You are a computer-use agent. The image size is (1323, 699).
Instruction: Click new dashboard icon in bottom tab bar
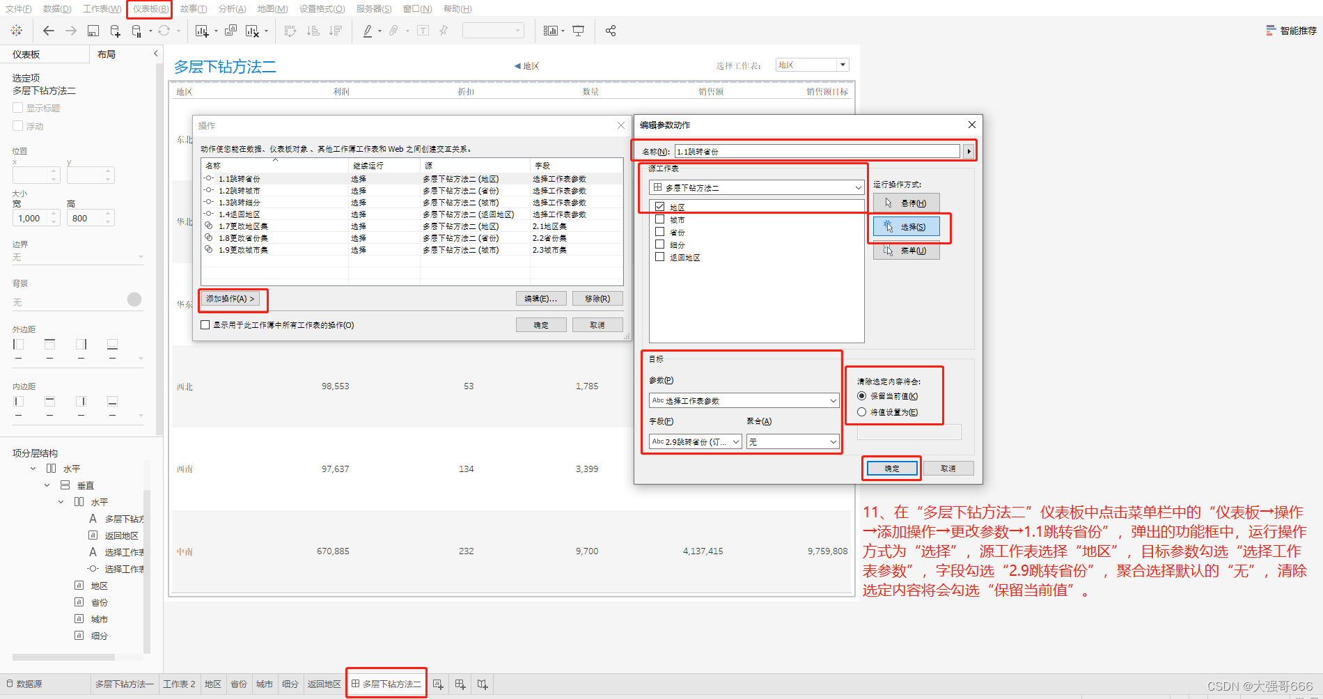460,684
